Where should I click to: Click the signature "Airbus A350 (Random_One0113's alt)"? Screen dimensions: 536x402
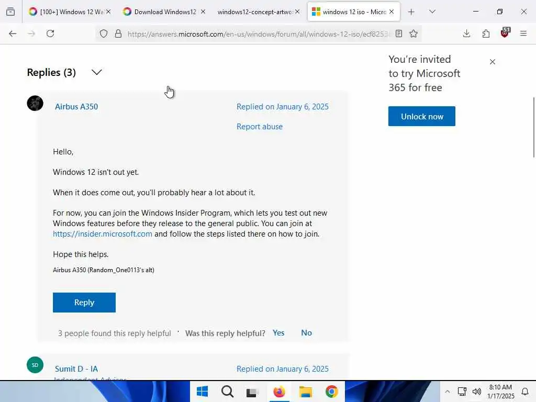click(x=104, y=270)
